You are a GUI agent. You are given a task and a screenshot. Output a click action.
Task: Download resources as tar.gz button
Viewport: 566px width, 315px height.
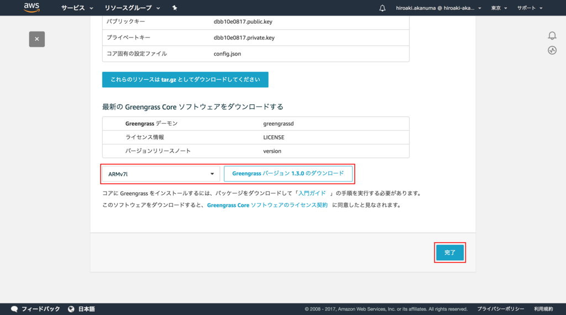tap(185, 79)
